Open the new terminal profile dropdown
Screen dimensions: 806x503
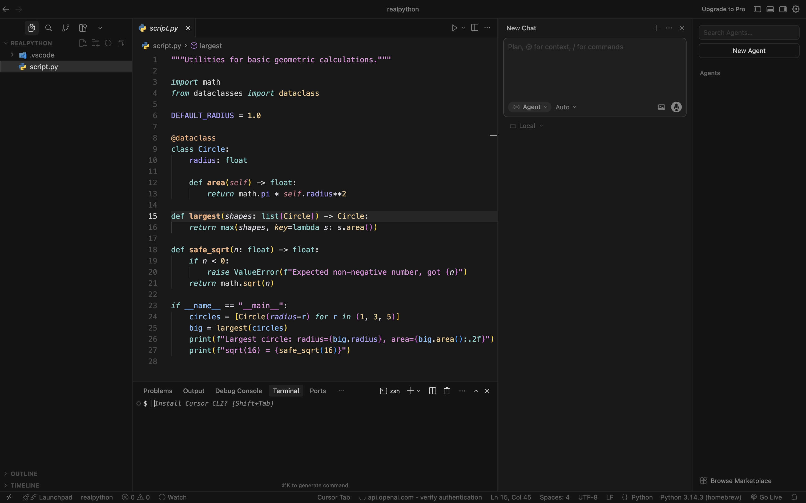click(x=419, y=391)
